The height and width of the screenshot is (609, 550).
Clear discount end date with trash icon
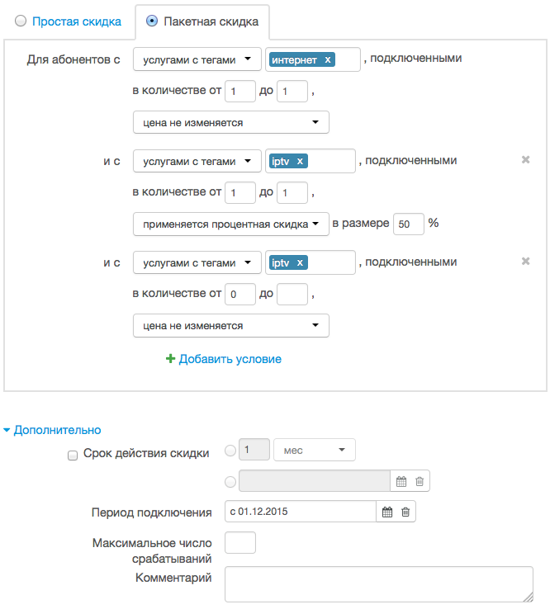(x=420, y=482)
